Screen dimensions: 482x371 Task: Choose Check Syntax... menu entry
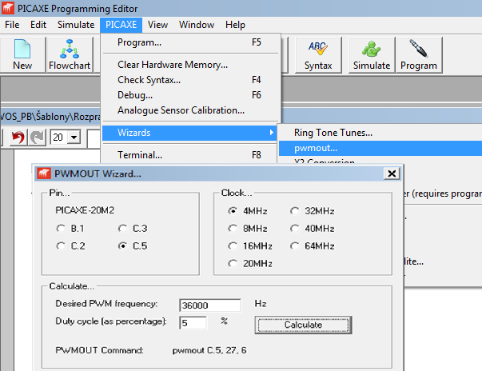click(x=190, y=80)
